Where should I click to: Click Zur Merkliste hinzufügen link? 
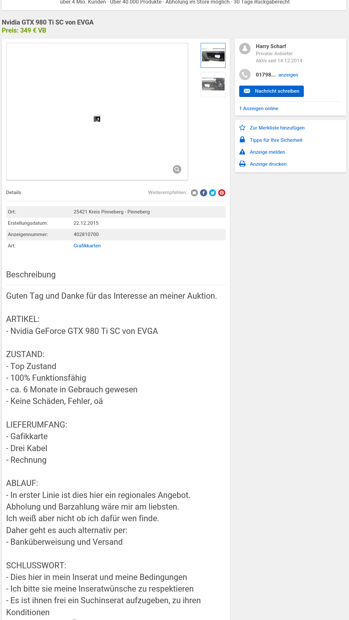(x=277, y=128)
